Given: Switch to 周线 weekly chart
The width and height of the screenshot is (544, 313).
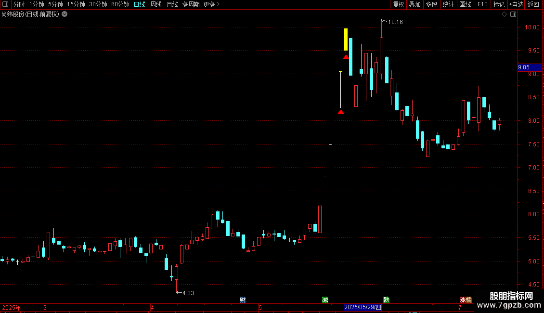Looking at the screenshot, I should (156, 4).
